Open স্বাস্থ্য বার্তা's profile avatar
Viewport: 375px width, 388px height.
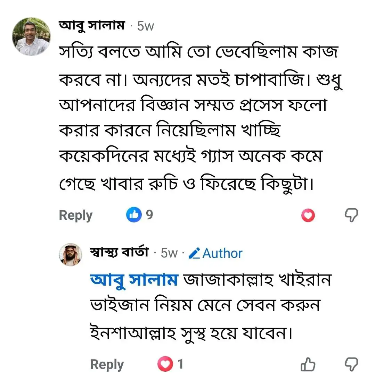[71, 254]
